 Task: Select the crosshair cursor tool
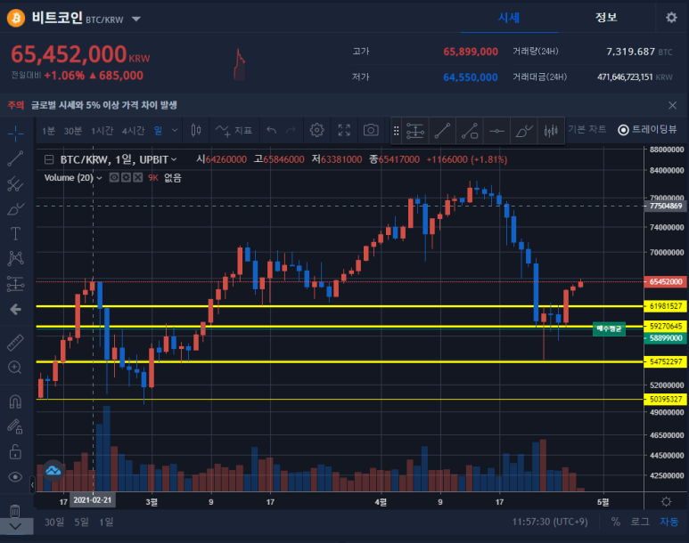(15, 134)
